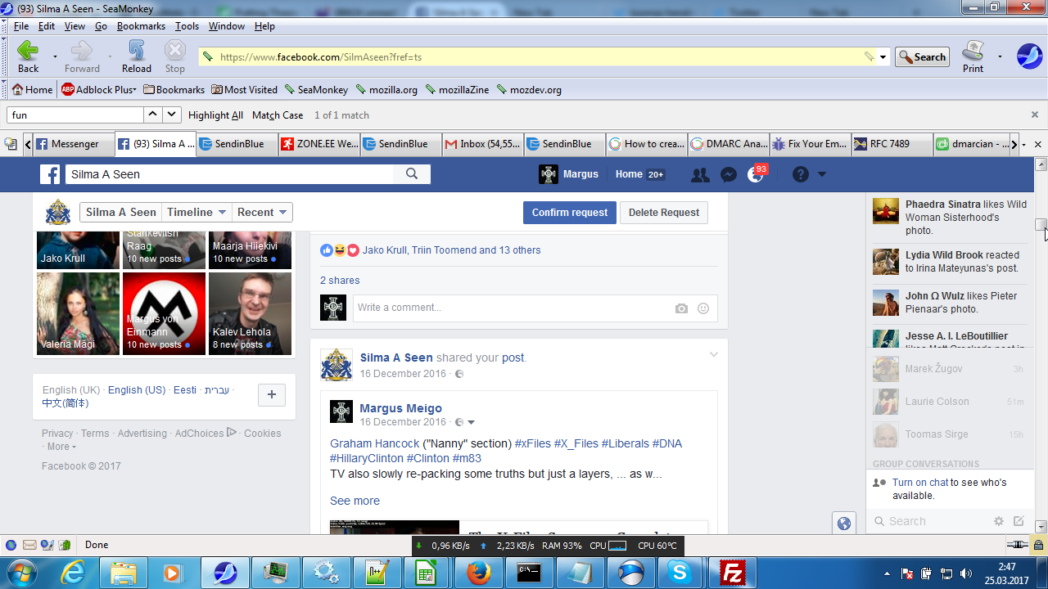Open the Bookmarks menu

(x=141, y=26)
